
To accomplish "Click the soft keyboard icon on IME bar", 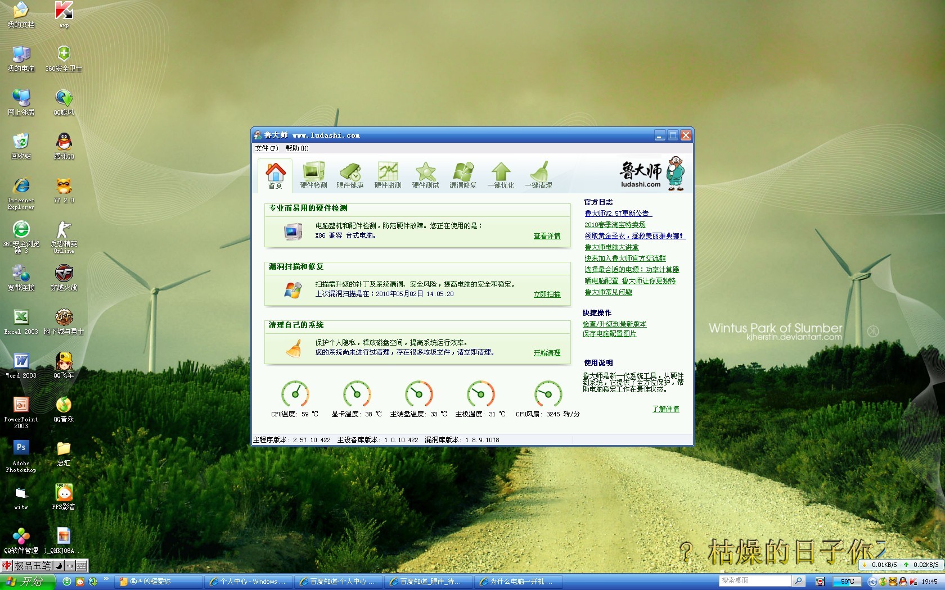I will (x=81, y=565).
